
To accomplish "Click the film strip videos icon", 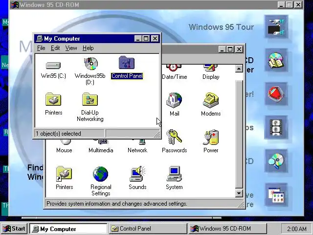I will (276, 127).
